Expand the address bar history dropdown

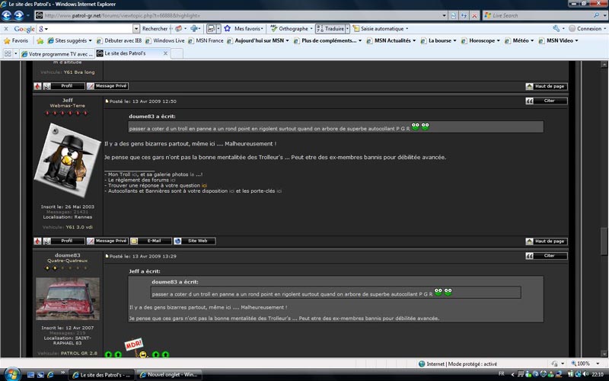click(445, 15)
